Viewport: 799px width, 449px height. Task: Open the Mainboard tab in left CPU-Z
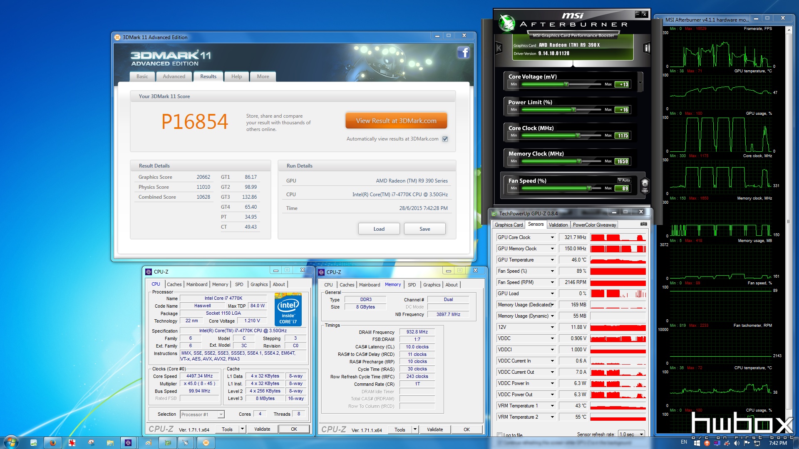click(x=197, y=284)
